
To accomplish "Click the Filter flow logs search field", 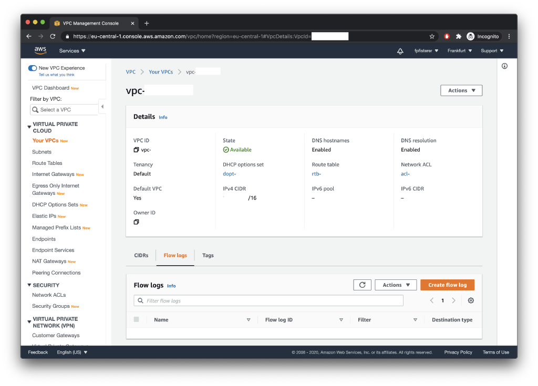I will click(268, 300).
